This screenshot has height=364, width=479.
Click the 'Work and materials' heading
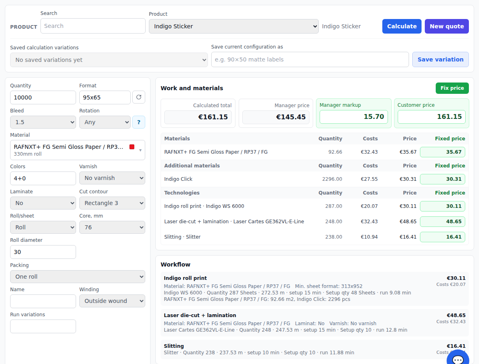[192, 88]
